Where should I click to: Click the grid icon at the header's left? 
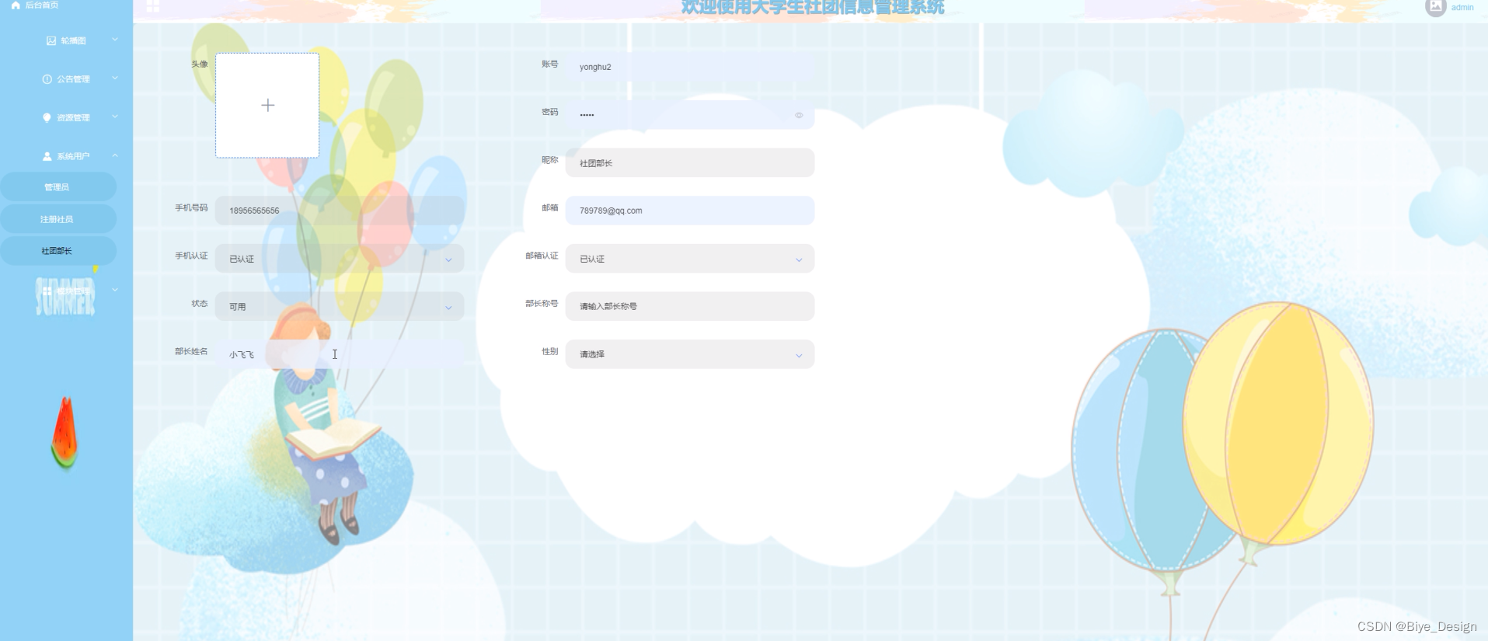coord(153,6)
